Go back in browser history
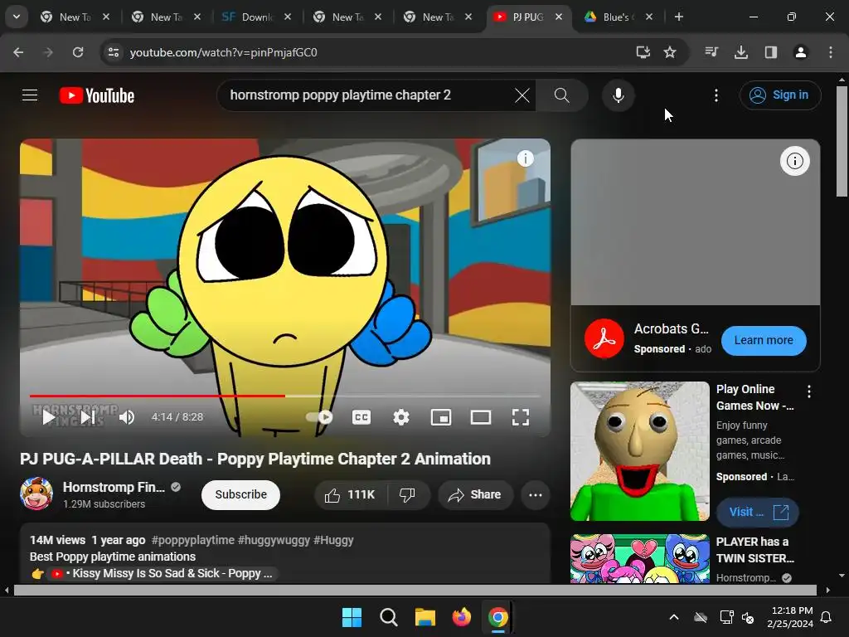The height and width of the screenshot is (637, 849). tap(18, 52)
